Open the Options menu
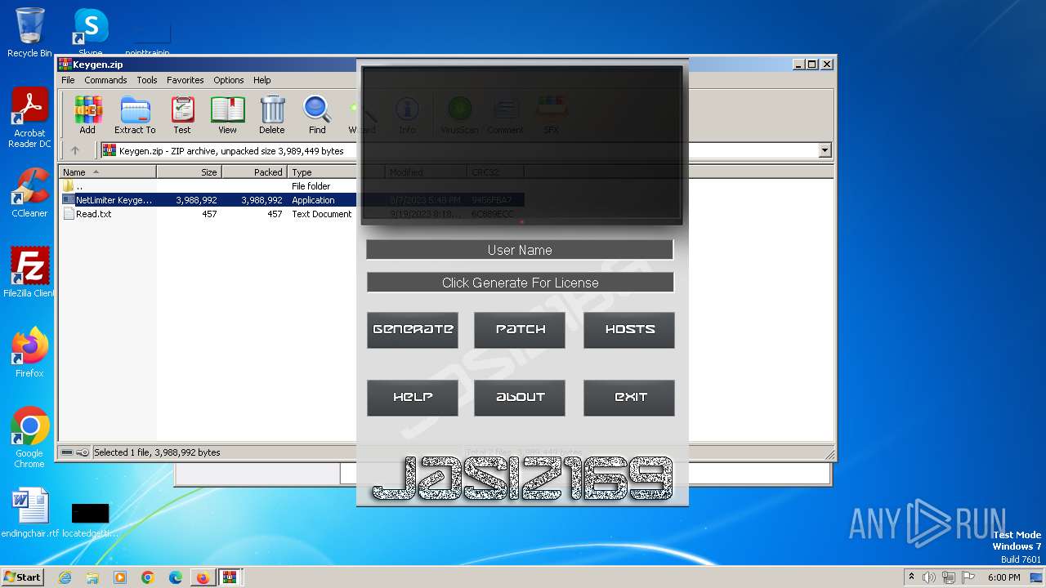 pyautogui.click(x=229, y=80)
